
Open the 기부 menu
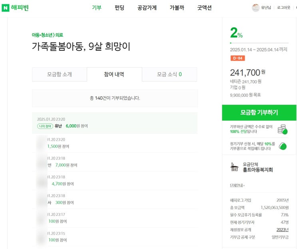click(x=97, y=8)
